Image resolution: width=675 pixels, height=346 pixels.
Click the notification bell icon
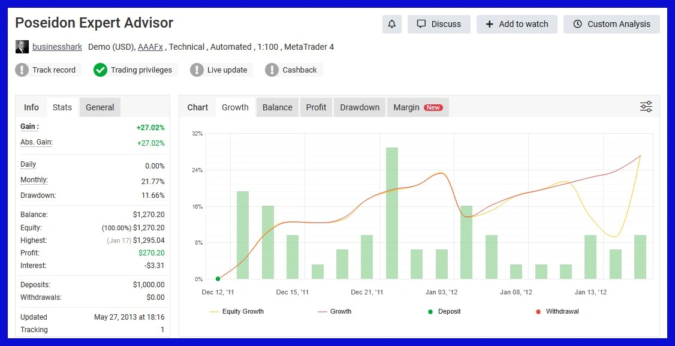click(x=391, y=24)
